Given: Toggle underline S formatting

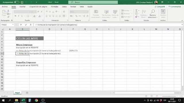Looking at the screenshot, I should coord(22,16).
